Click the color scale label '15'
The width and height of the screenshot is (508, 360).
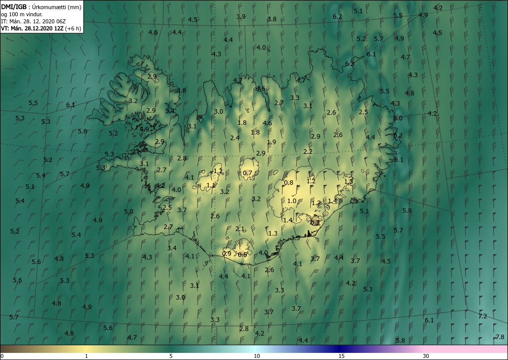coord(341,356)
